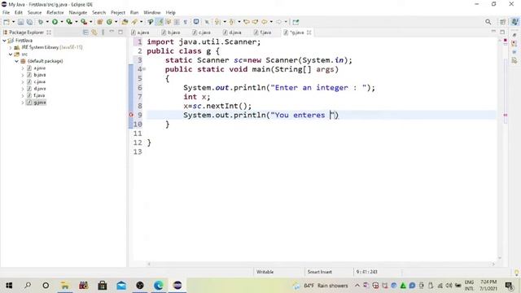521x293 pixels.
Task: Toggle code folding on line 4
Action: pos(144,69)
